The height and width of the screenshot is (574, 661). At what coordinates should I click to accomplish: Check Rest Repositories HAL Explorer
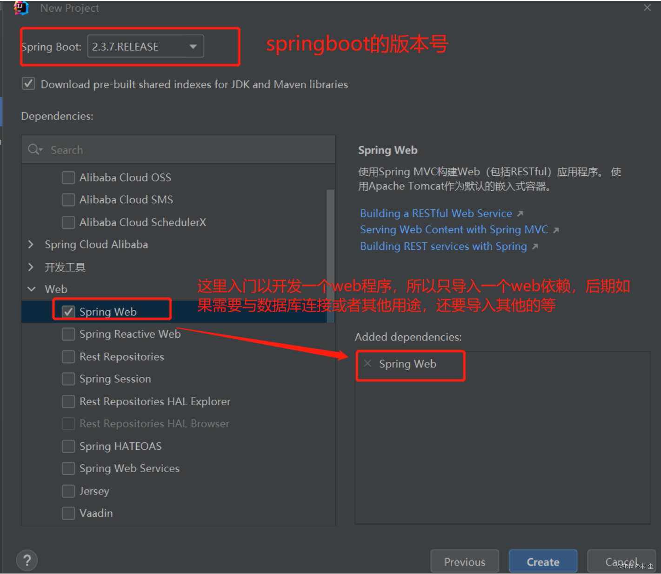tap(68, 401)
